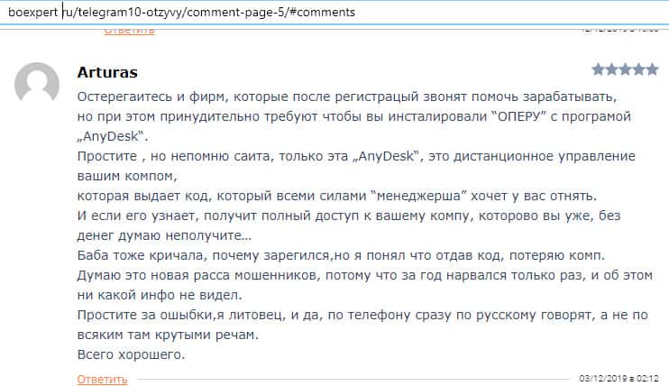
Task: Click the fifth star in the rating
Action: [x=652, y=69]
